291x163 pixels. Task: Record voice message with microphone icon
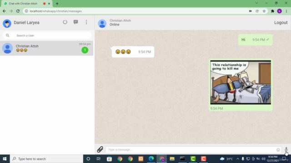(286, 150)
